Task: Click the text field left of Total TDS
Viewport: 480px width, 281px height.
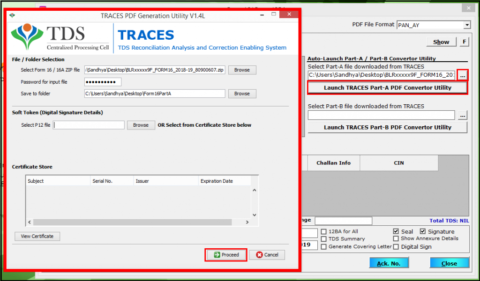Action: click(x=344, y=221)
